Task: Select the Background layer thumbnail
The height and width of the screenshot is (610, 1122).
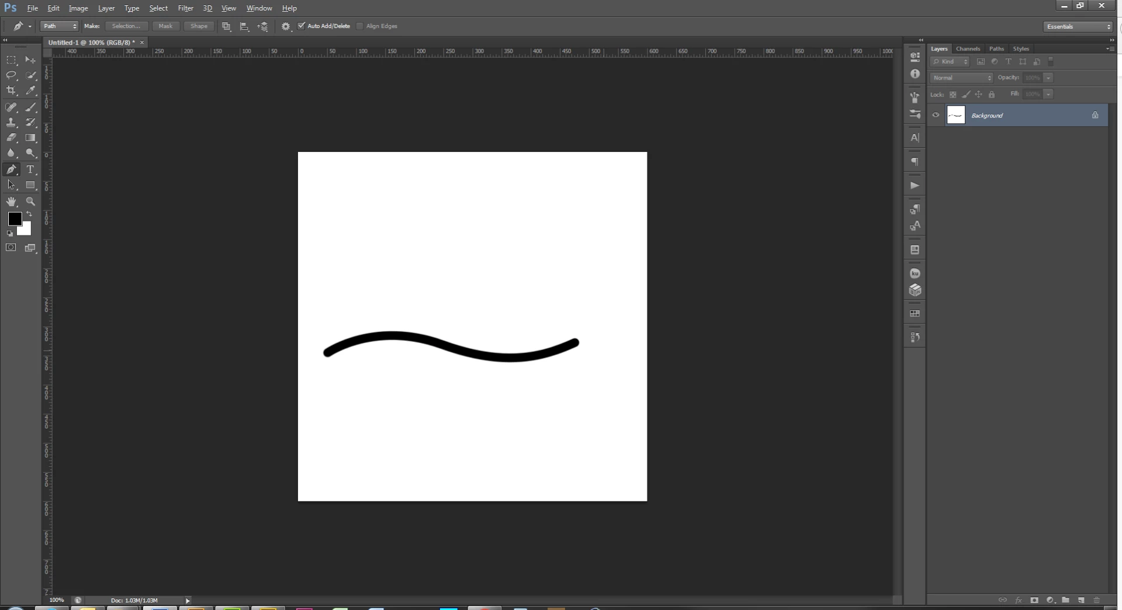Action: [x=956, y=115]
